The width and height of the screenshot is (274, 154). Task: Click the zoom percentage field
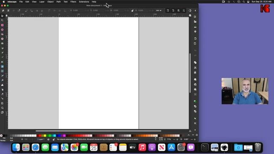click(169, 139)
